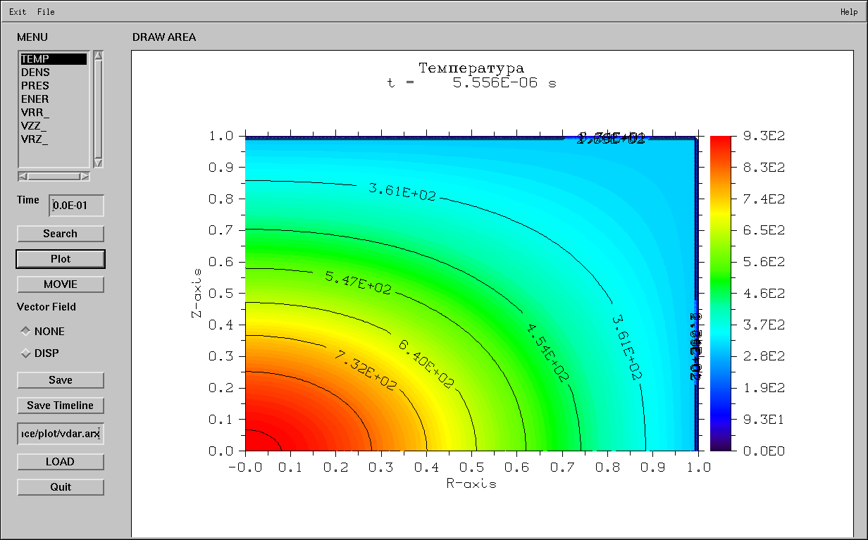The width and height of the screenshot is (868, 540).
Task: Enable the DISP vector field display
Action: pos(24,353)
